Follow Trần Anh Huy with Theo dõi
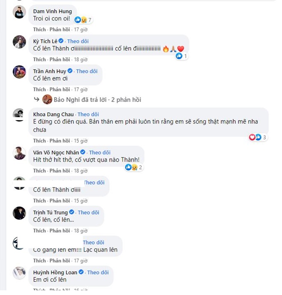The height and width of the screenshot is (295, 282). [87, 71]
